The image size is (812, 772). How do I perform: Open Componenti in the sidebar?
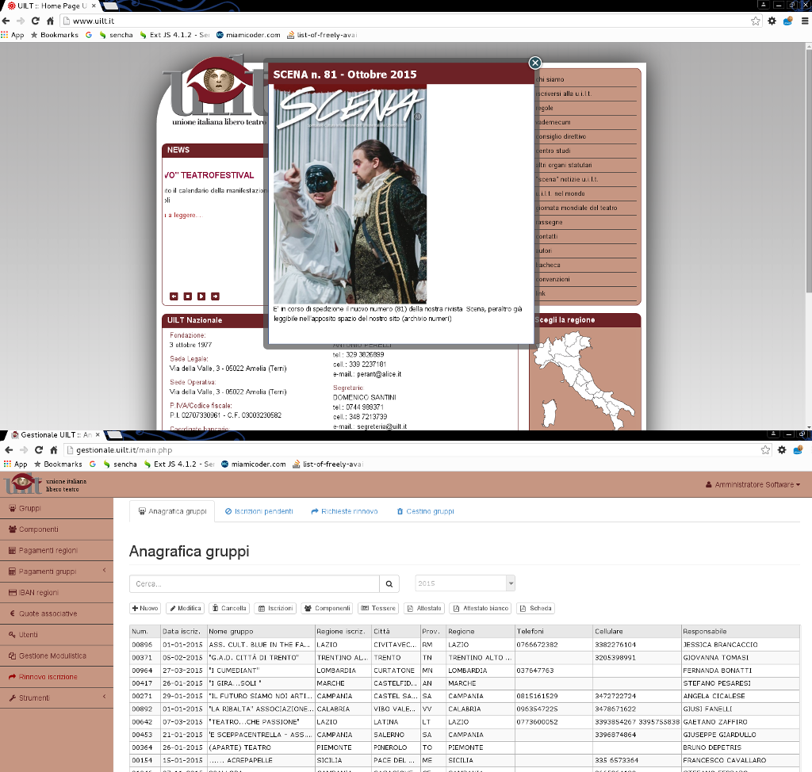(x=56, y=529)
